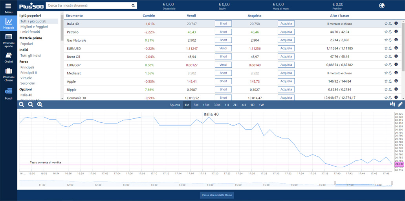The height and width of the screenshot is (201, 405).
Task: Select the 1D chart interval
Action: pos(253,105)
